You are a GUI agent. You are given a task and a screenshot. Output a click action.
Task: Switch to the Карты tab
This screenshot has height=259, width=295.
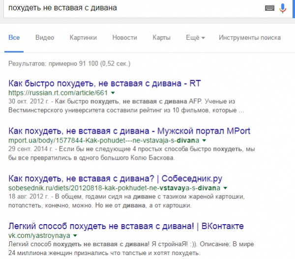161,38
